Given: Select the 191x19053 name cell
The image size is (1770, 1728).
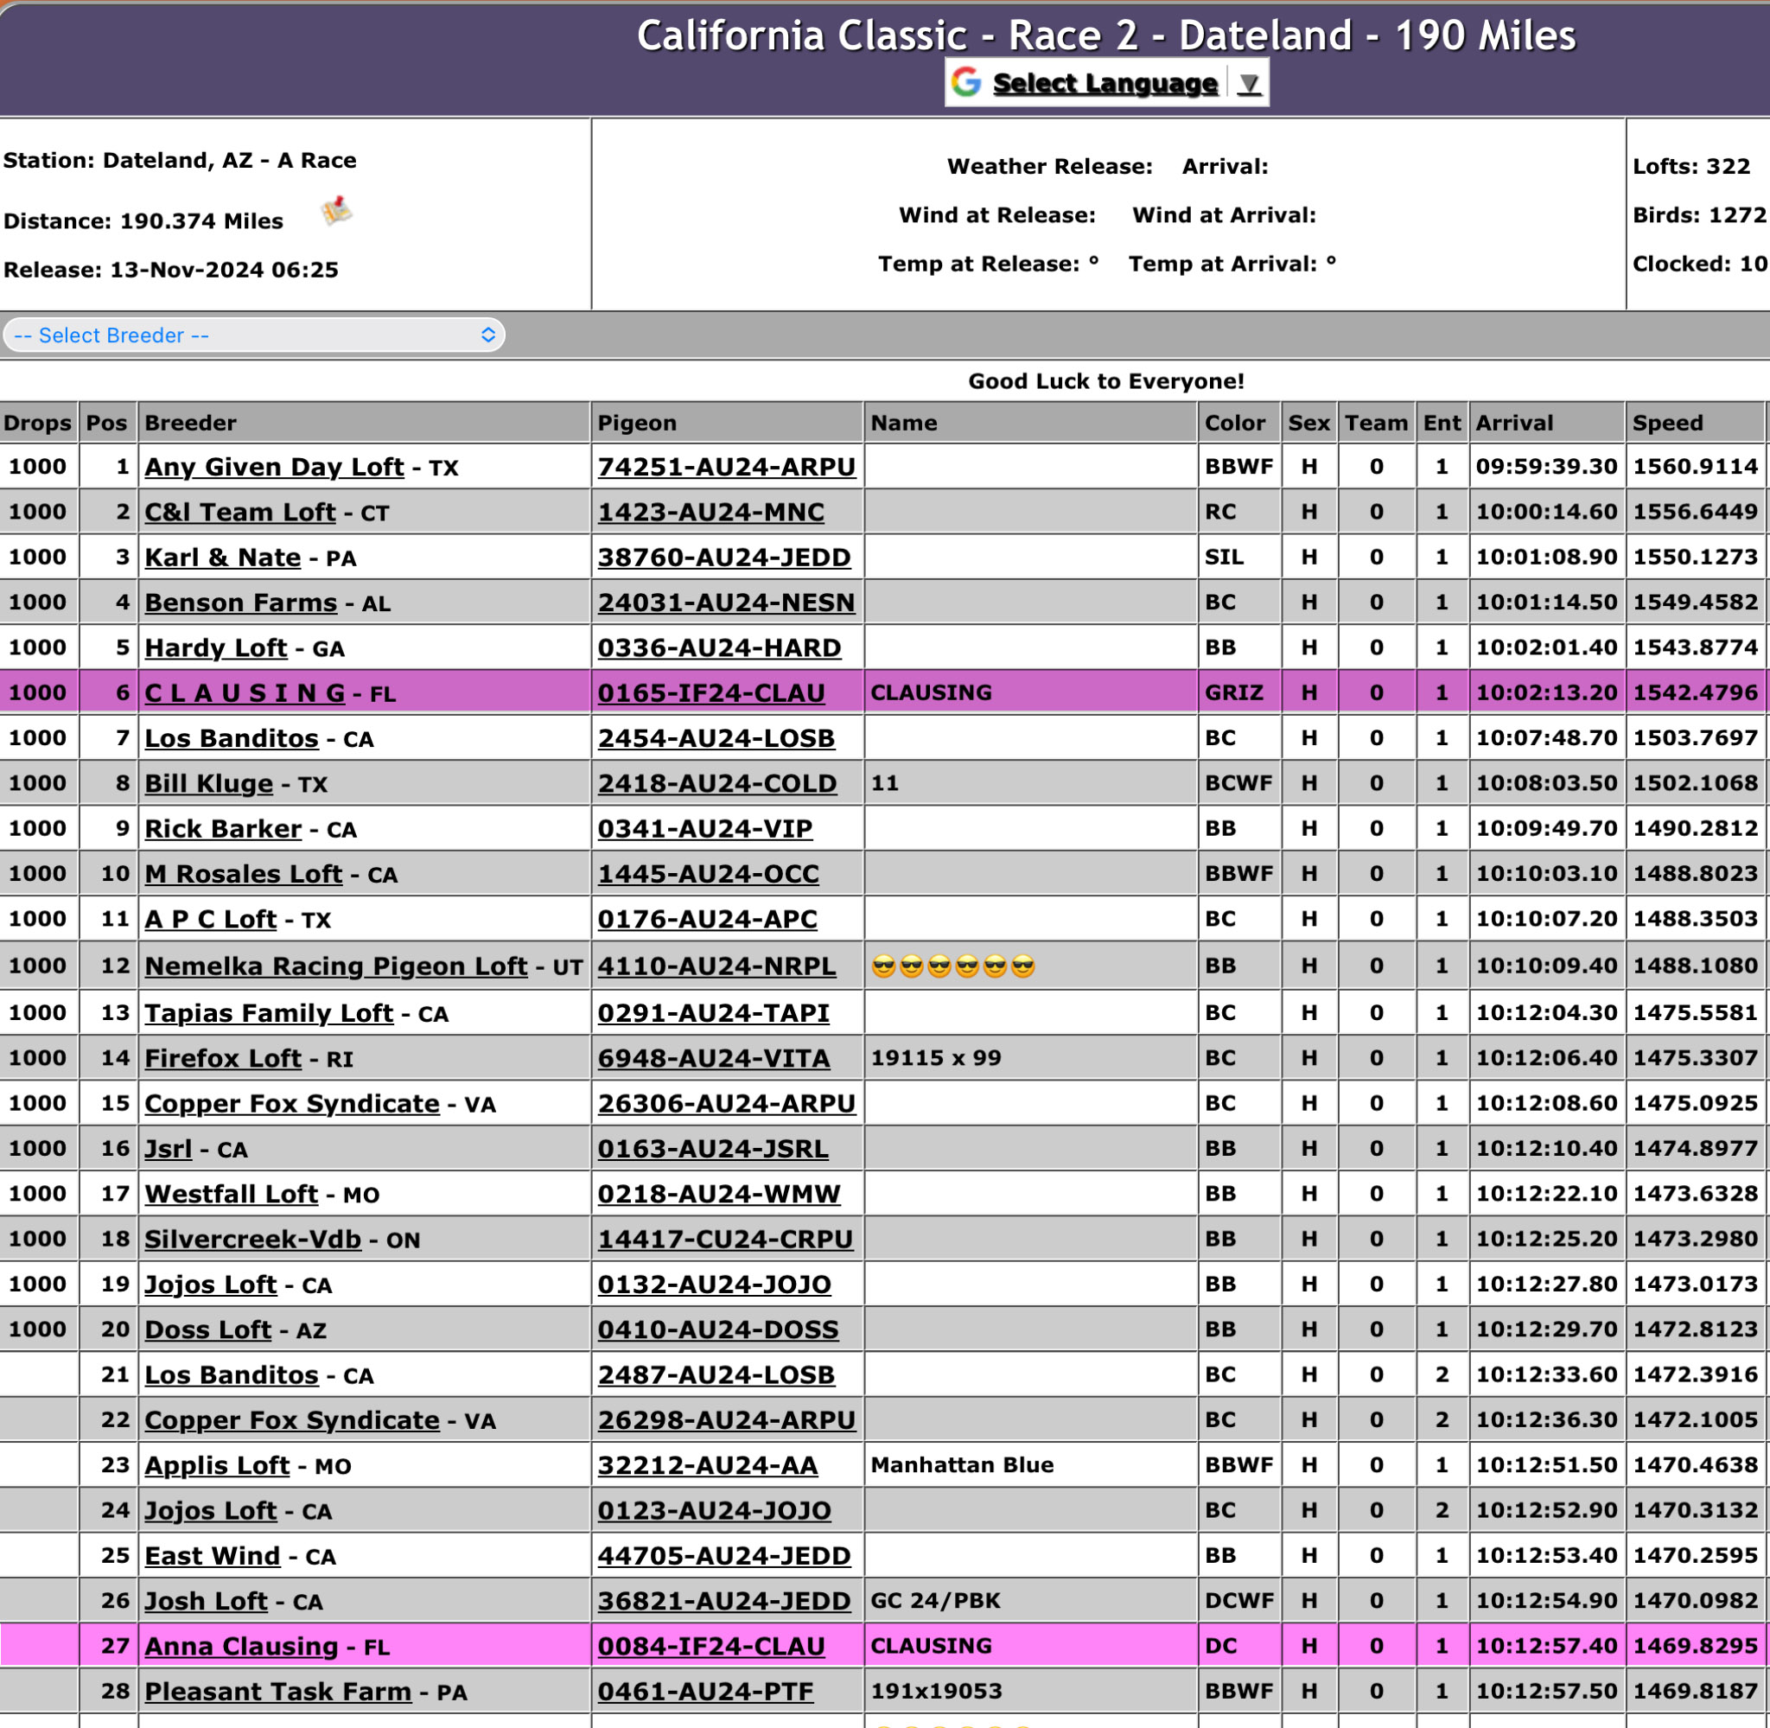Looking at the screenshot, I should 1030,1691.
